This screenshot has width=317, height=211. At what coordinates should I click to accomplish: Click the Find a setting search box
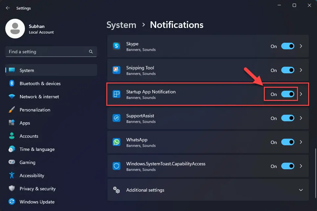pyautogui.click(x=51, y=52)
